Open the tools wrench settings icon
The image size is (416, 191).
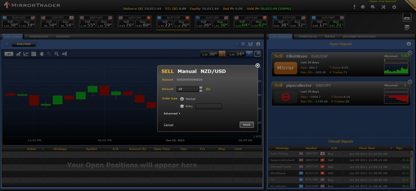(383, 7)
